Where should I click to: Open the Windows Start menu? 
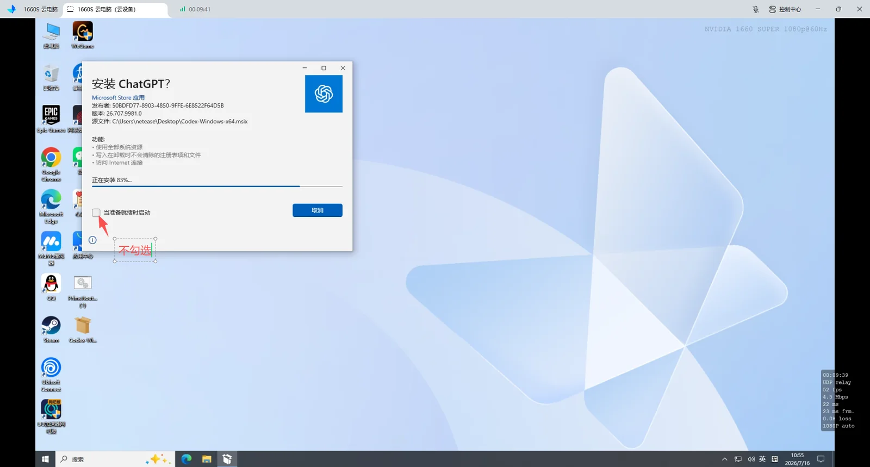[45, 459]
